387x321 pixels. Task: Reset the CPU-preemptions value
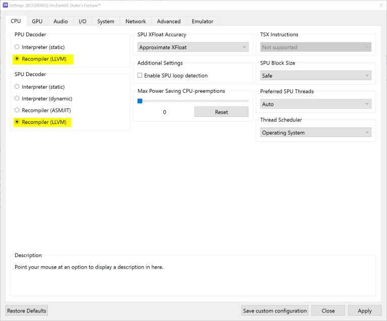(x=221, y=112)
